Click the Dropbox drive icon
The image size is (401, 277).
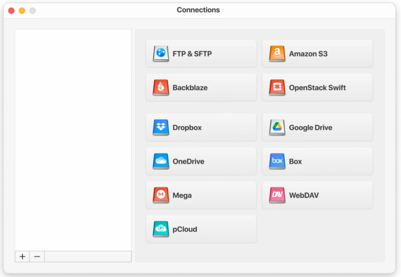tap(161, 127)
